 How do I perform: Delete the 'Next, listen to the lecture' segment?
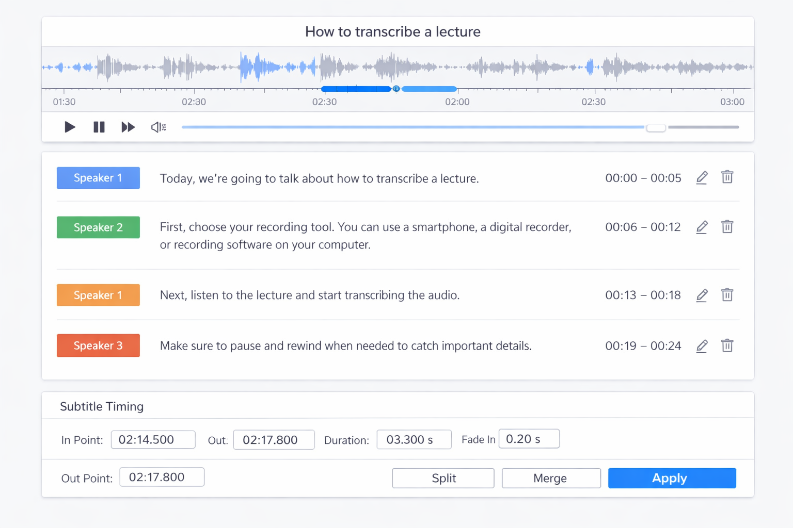pos(727,295)
